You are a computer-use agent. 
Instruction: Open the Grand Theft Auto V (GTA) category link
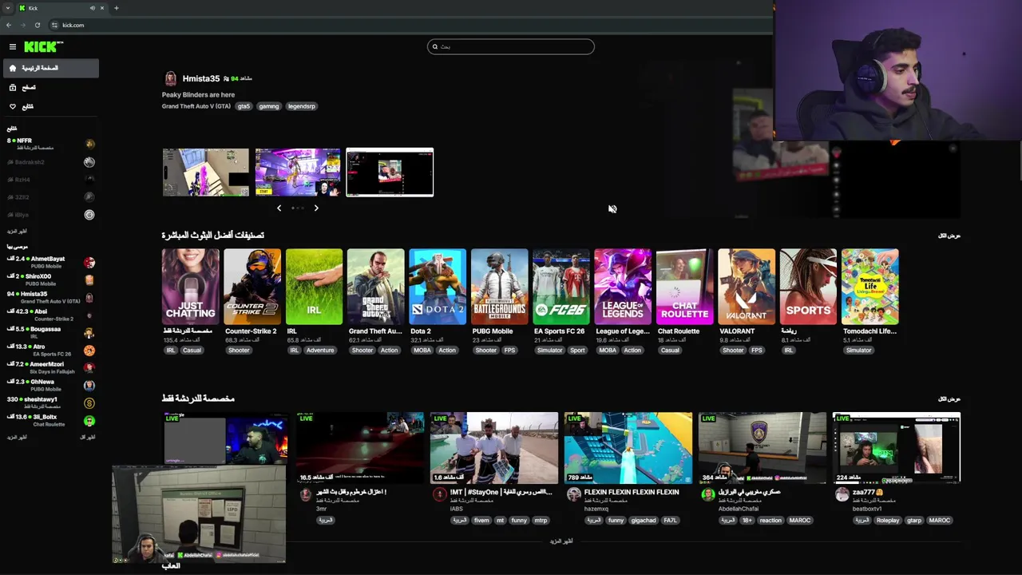196,106
